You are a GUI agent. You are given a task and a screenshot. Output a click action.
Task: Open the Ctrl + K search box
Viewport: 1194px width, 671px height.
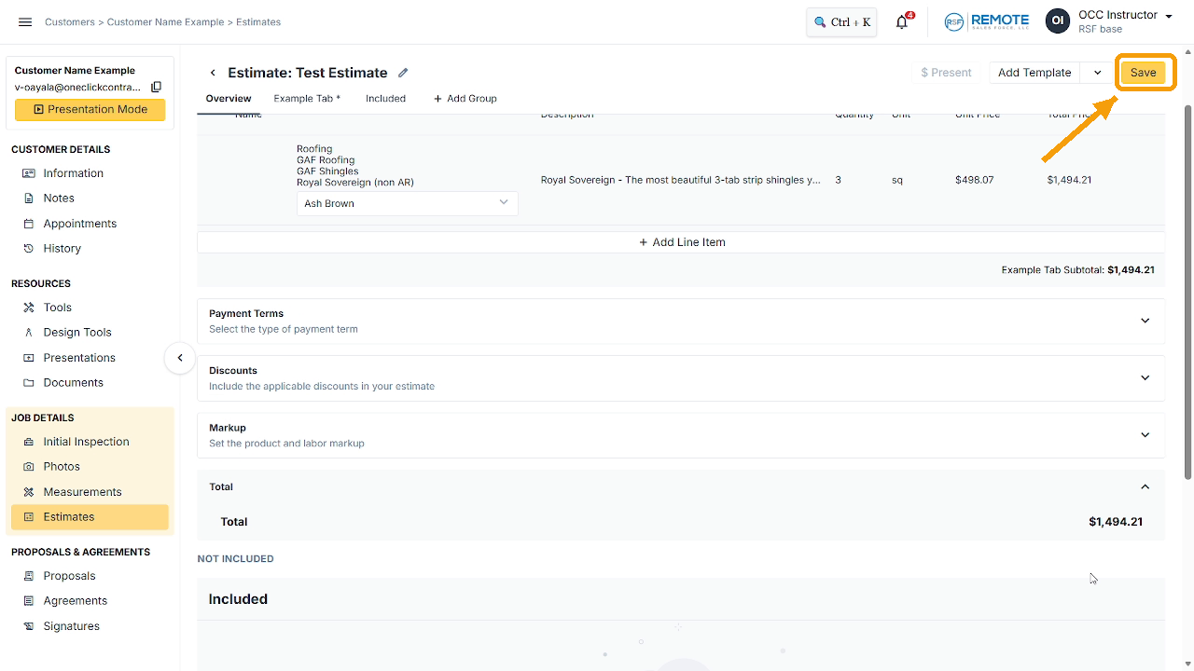tap(841, 22)
